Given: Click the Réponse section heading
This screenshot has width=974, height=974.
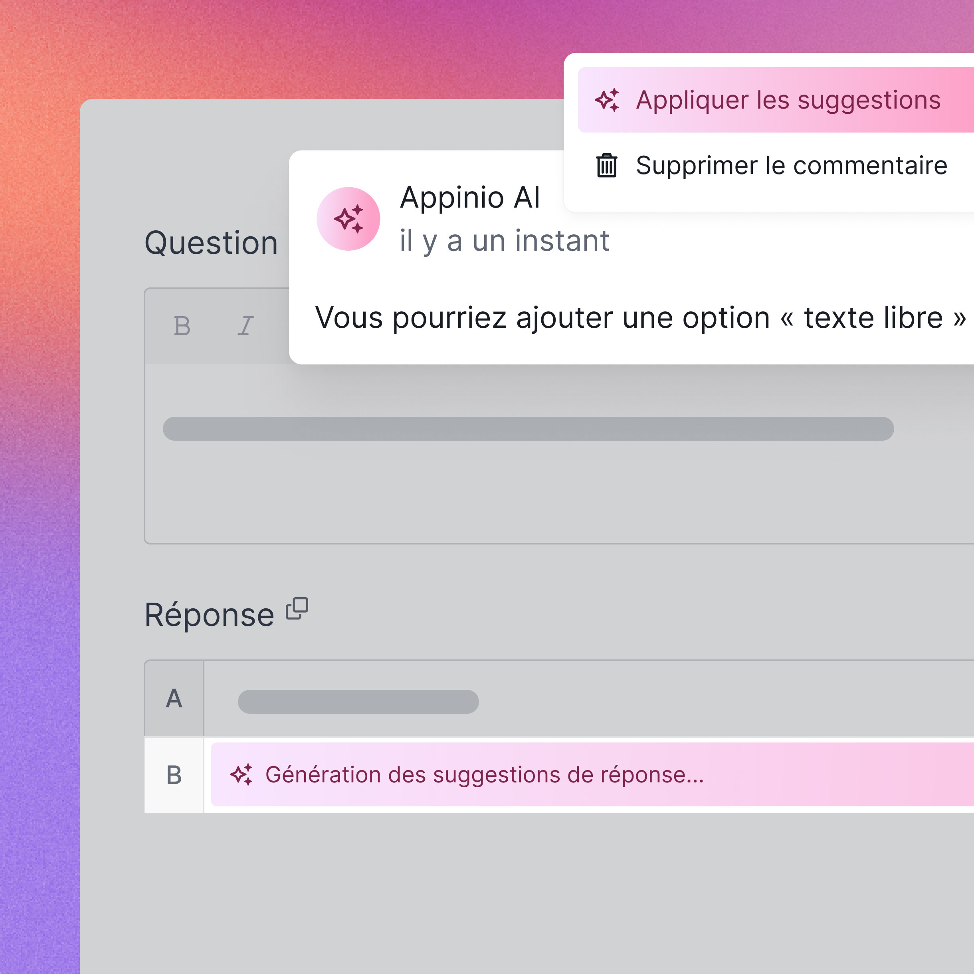Looking at the screenshot, I should [209, 615].
